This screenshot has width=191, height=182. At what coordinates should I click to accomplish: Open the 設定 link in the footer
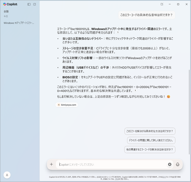pyautogui.click(x=164, y=177)
